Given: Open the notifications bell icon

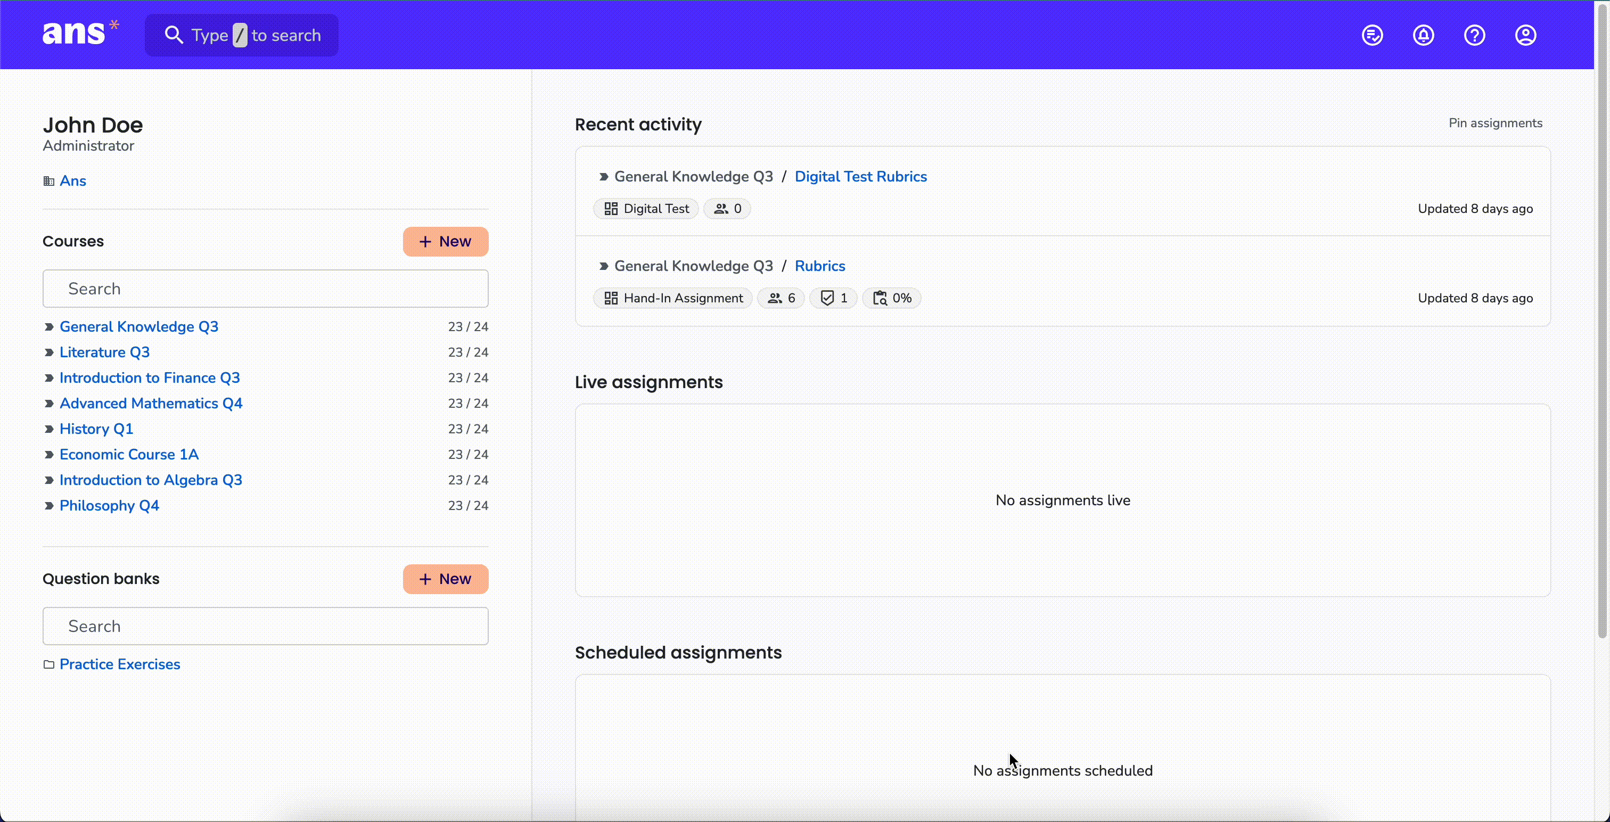Looking at the screenshot, I should tap(1423, 35).
